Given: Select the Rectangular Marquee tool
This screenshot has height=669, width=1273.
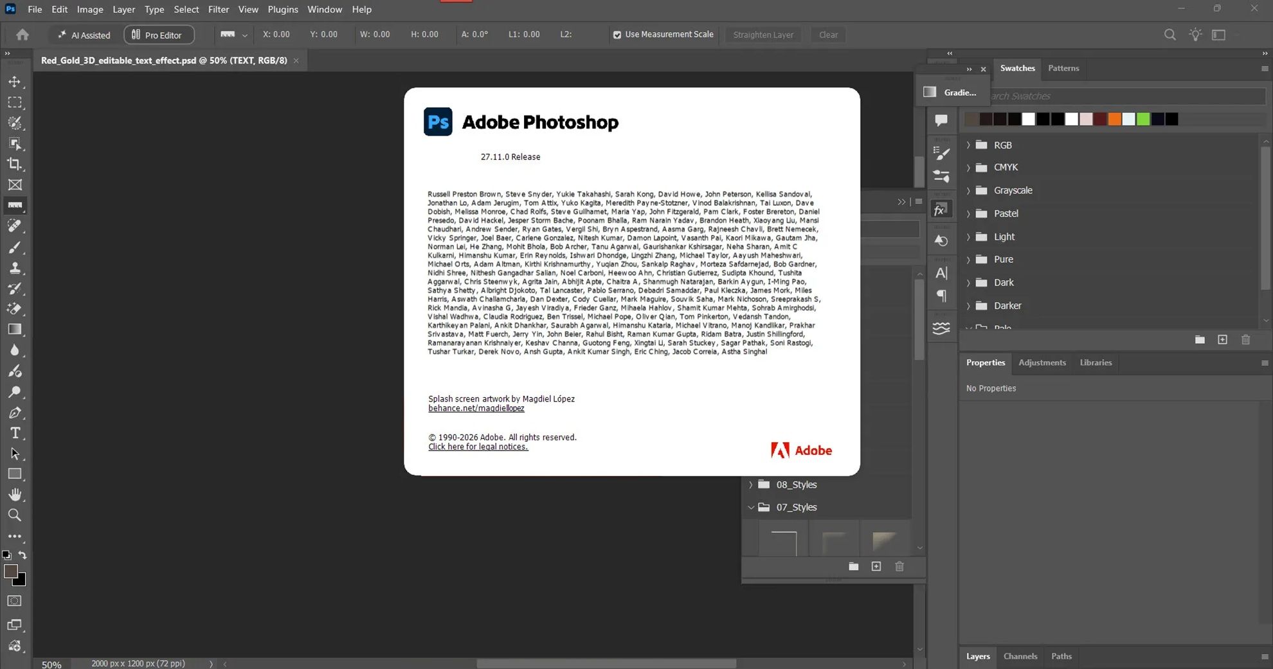Looking at the screenshot, I should [x=15, y=102].
